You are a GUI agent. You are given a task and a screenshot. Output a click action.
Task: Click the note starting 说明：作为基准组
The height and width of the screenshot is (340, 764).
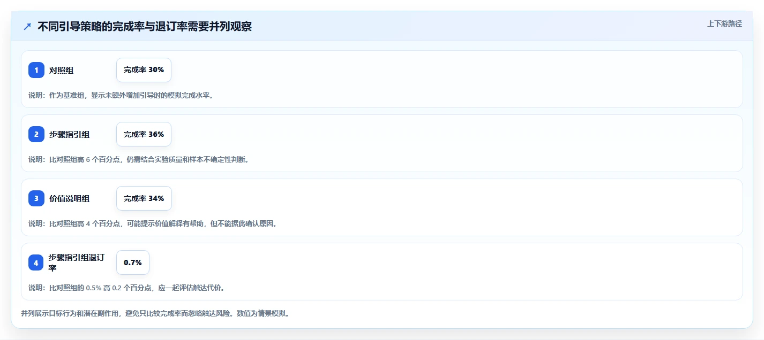121,95
